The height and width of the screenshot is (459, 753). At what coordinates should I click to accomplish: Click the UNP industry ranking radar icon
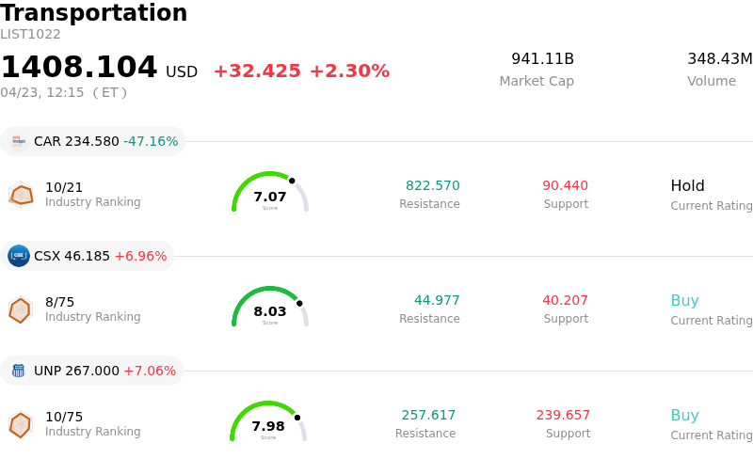tap(20, 424)
